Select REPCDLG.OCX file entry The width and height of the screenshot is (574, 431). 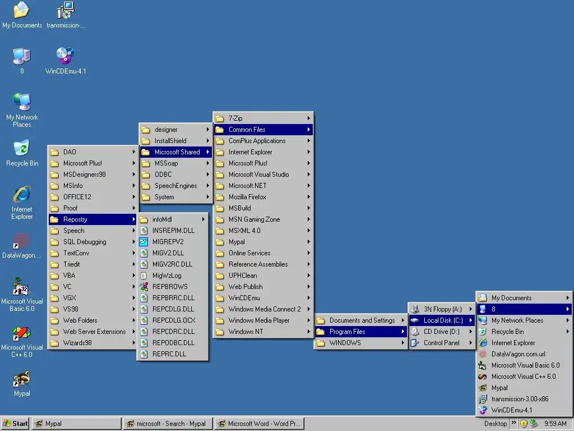173,320
